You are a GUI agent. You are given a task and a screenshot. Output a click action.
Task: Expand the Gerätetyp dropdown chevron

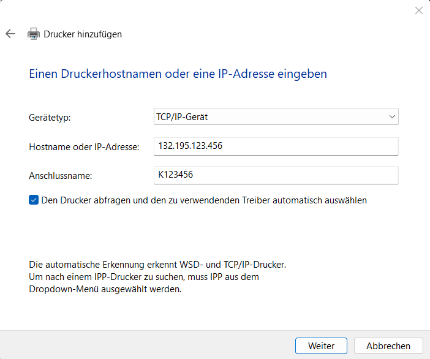[392, 116]
